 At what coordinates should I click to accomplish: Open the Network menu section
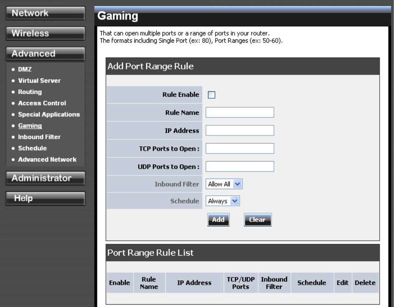click(45, 14)
